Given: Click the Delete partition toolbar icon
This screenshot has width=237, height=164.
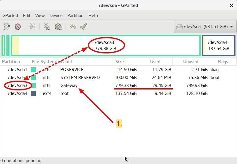Looking at the screenshot, I should [x=18, y=27].
